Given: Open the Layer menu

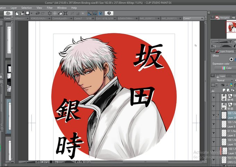Looking at the screenshot, I should (14, 8).
